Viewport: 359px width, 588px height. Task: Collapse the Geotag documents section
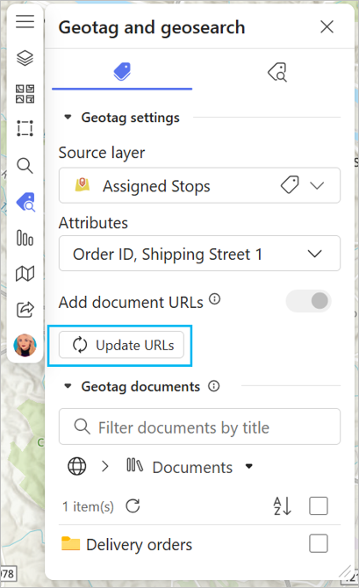pos(68,386)
